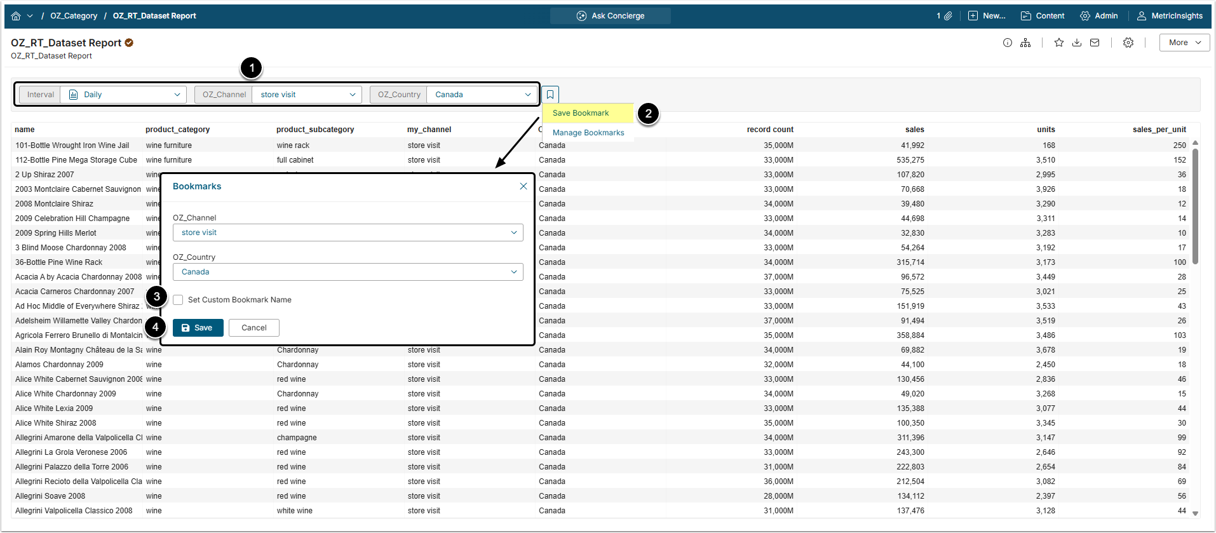The image size is (1216, 533).
Task: Expand the More dropdown button
Action: (1184, 43)
